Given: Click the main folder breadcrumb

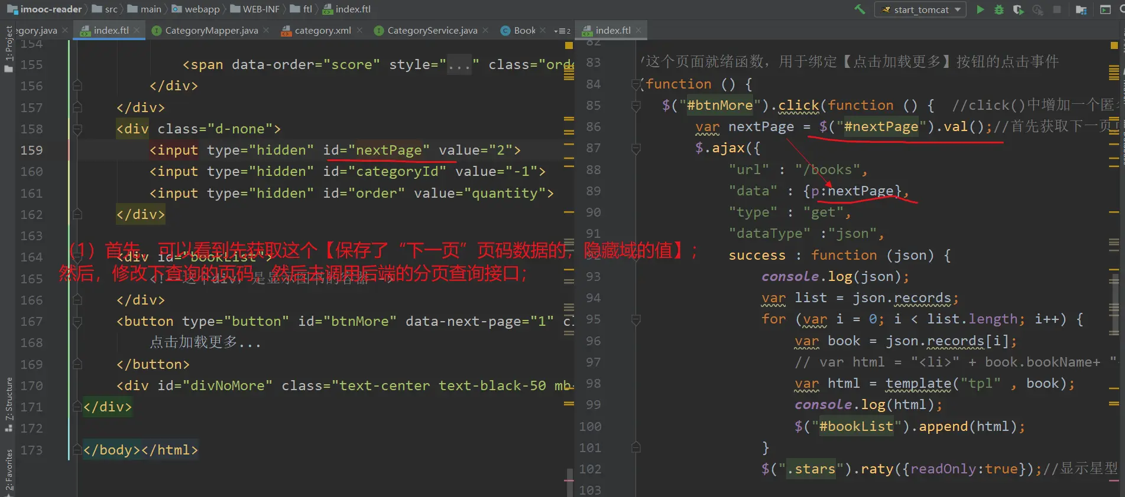Looking at the screenshot, I should pyautogui.click(x=145, y=9).
